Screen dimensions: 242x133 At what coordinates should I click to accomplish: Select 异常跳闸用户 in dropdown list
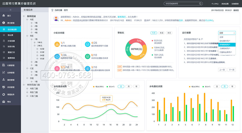click(227, 45)
